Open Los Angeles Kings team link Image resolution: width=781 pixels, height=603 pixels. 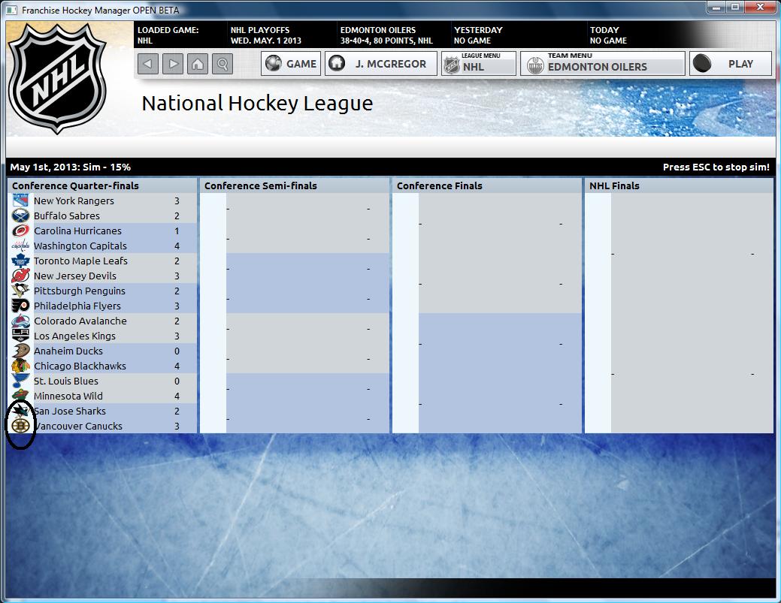[x=74, y=336]
